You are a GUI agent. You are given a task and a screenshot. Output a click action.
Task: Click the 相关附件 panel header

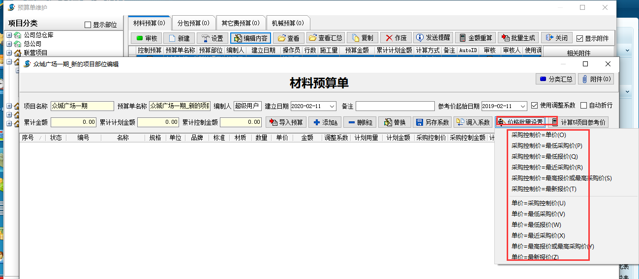click(x=578, y=53)
